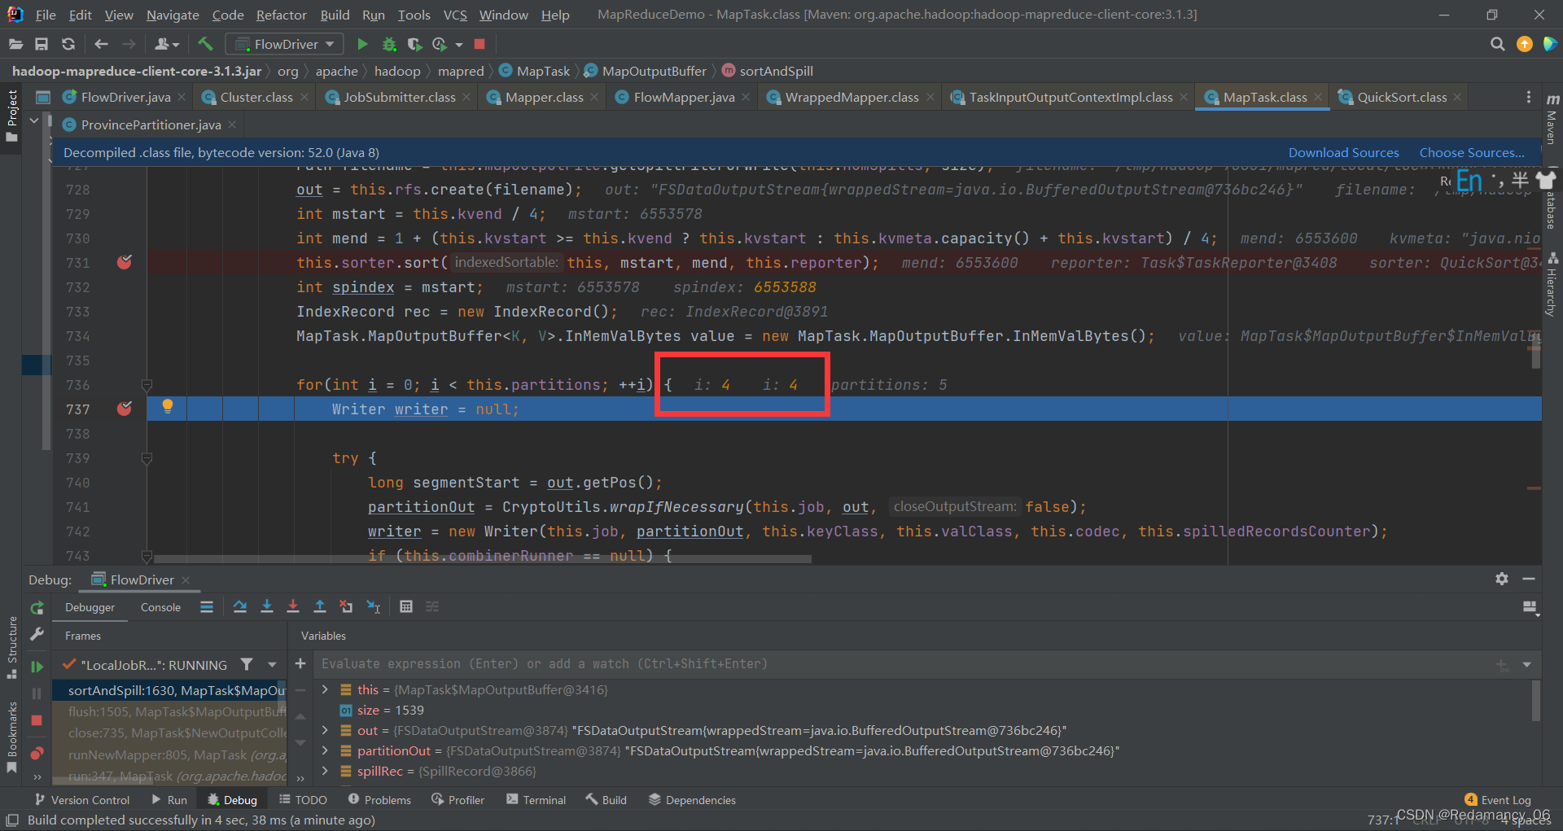Click the red Force Step Into icon
Viewport: 1563px width, 831px height.
(x=293, y=606)
